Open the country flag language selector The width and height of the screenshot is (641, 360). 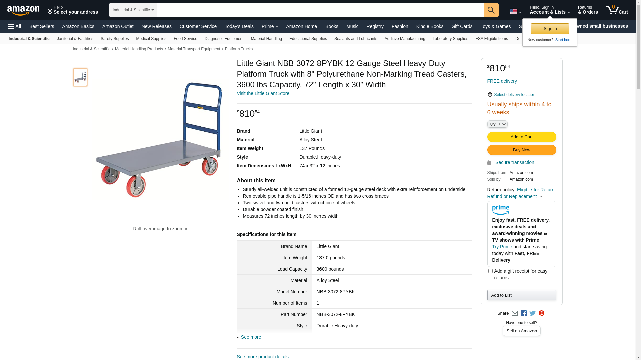click(515, 12)
